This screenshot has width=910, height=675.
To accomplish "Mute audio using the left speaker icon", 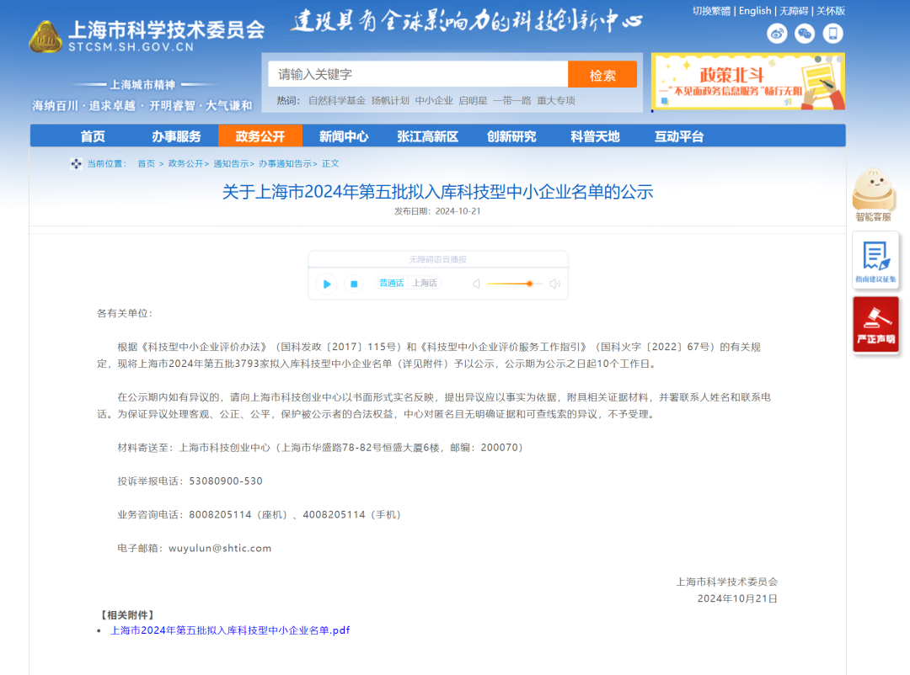I will 476,284.
